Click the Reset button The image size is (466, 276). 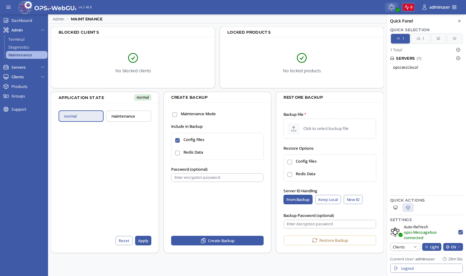[x=124, y=241]
